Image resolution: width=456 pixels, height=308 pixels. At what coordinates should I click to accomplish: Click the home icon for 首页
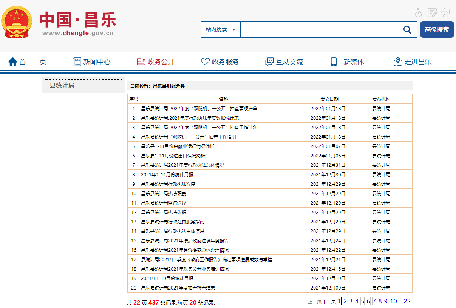[x=13, y=62]
